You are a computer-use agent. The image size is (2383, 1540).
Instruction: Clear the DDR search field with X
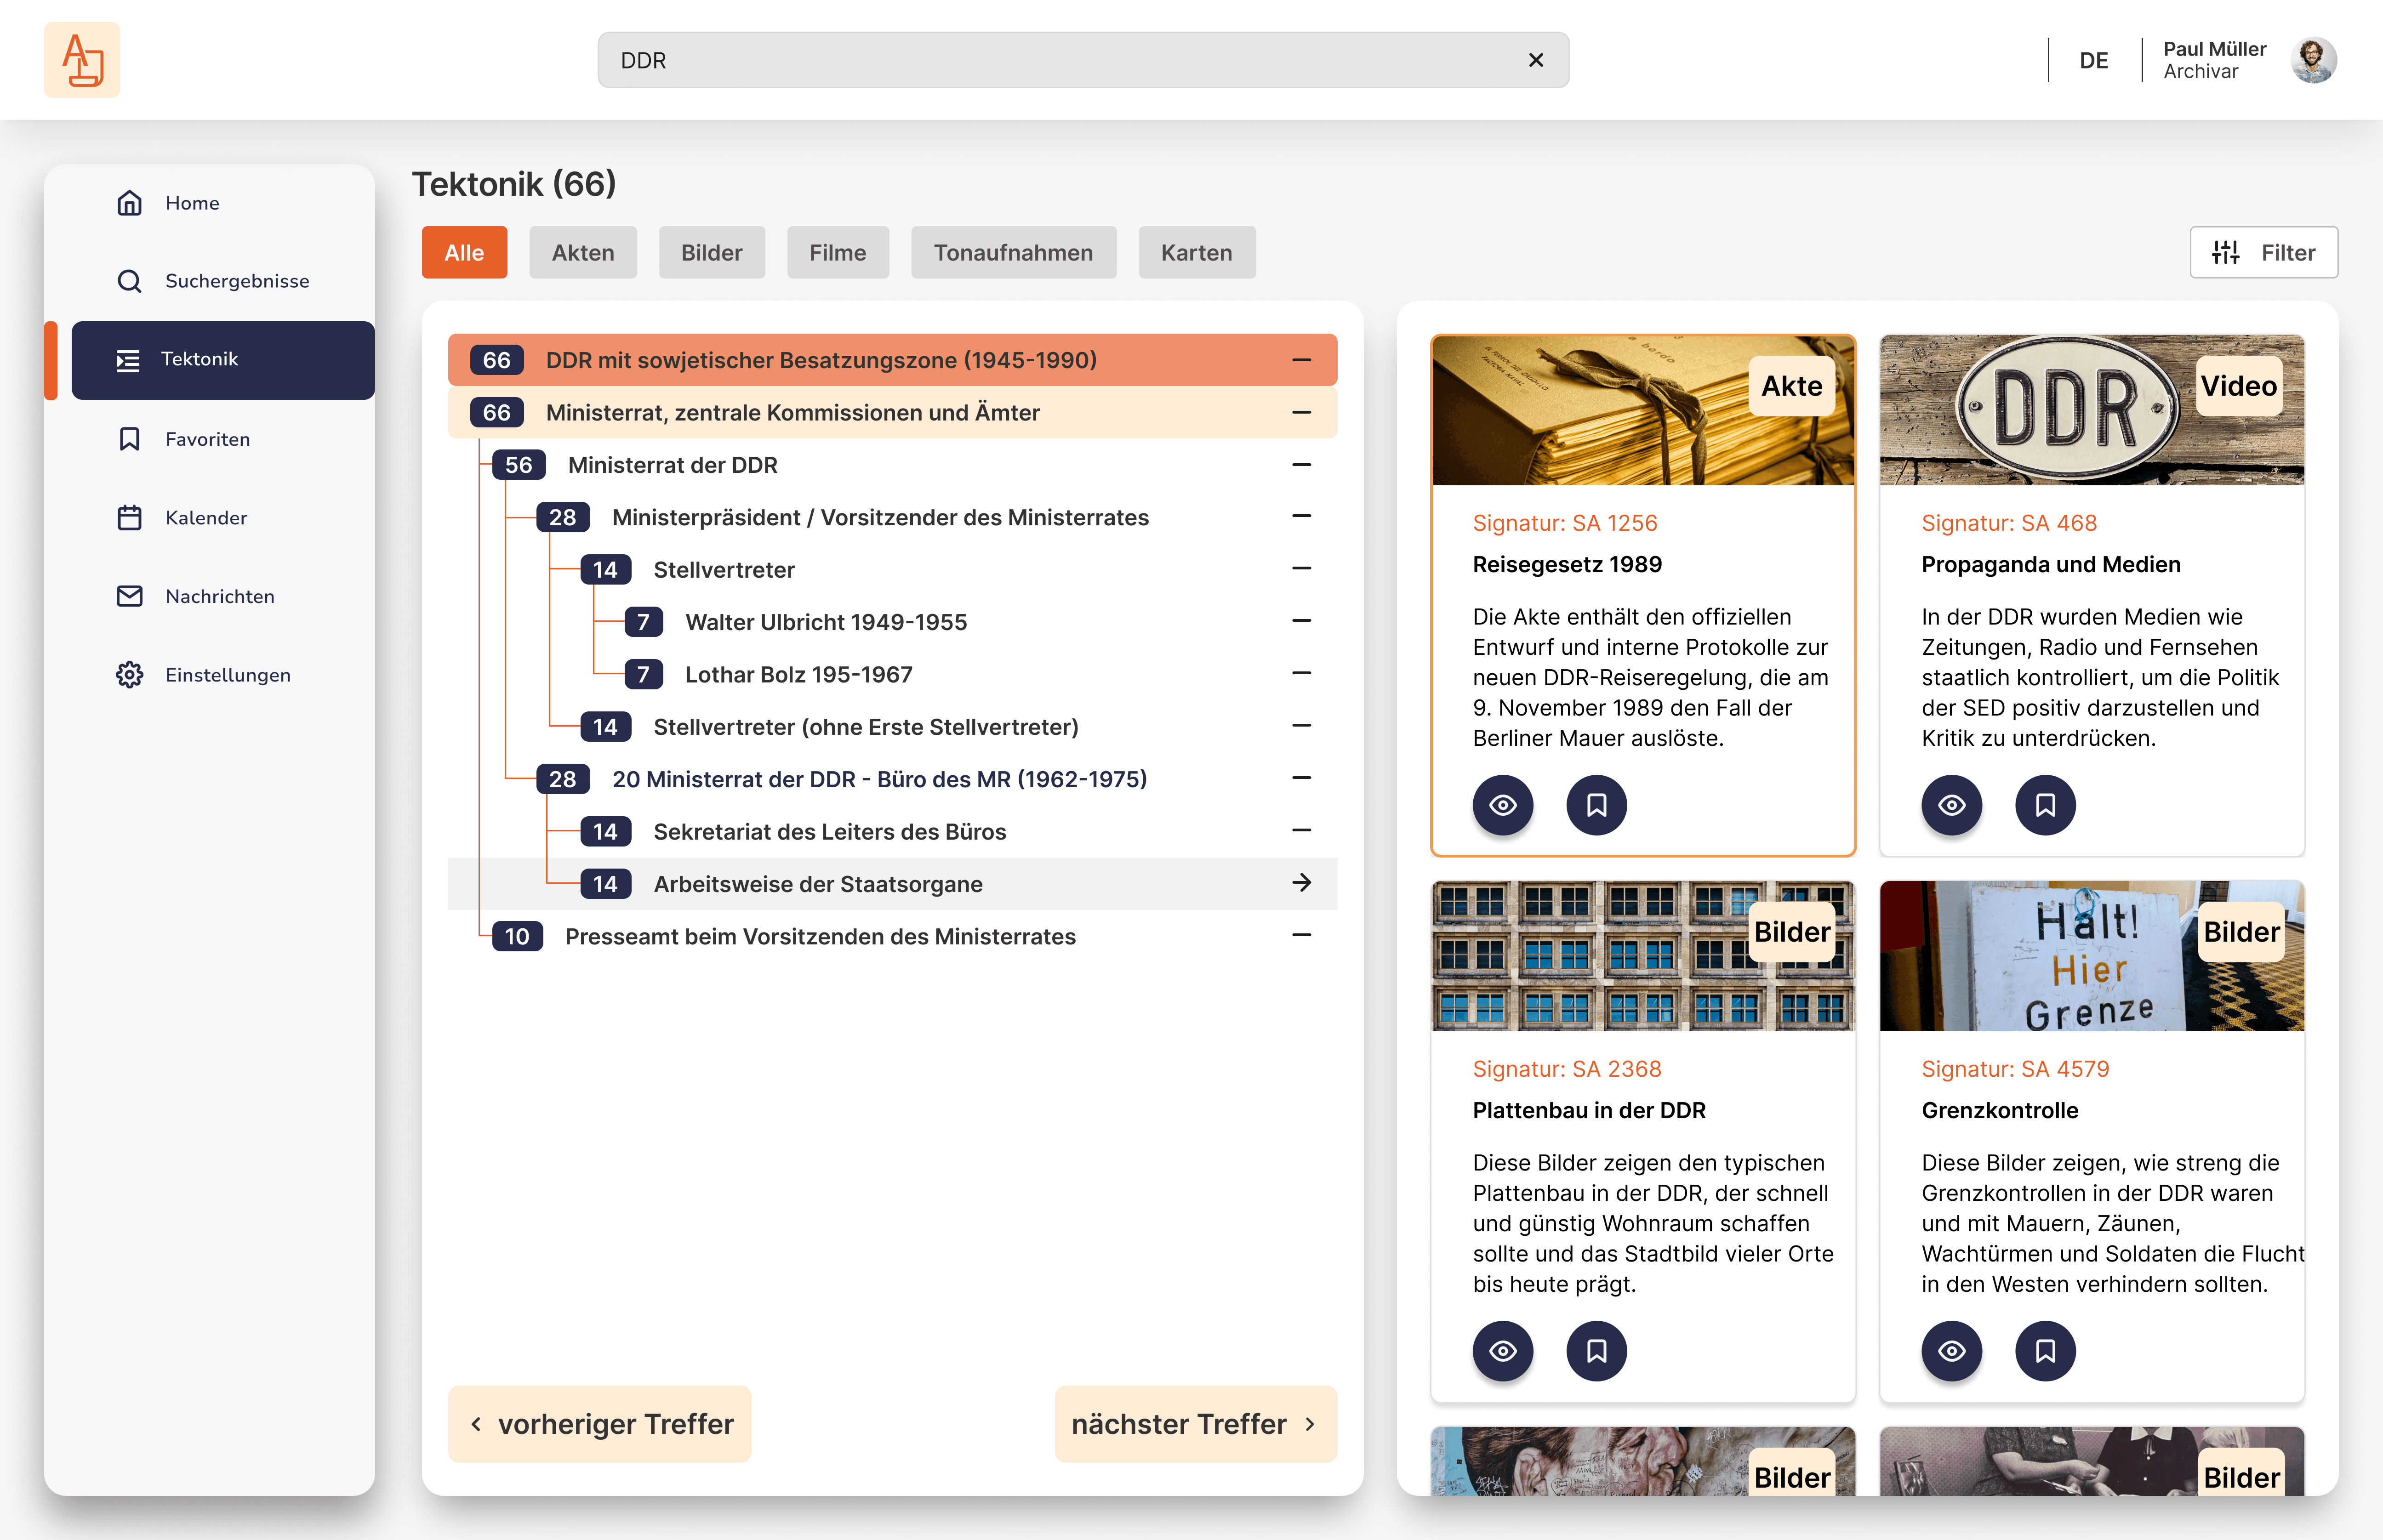click(1535, 60)
